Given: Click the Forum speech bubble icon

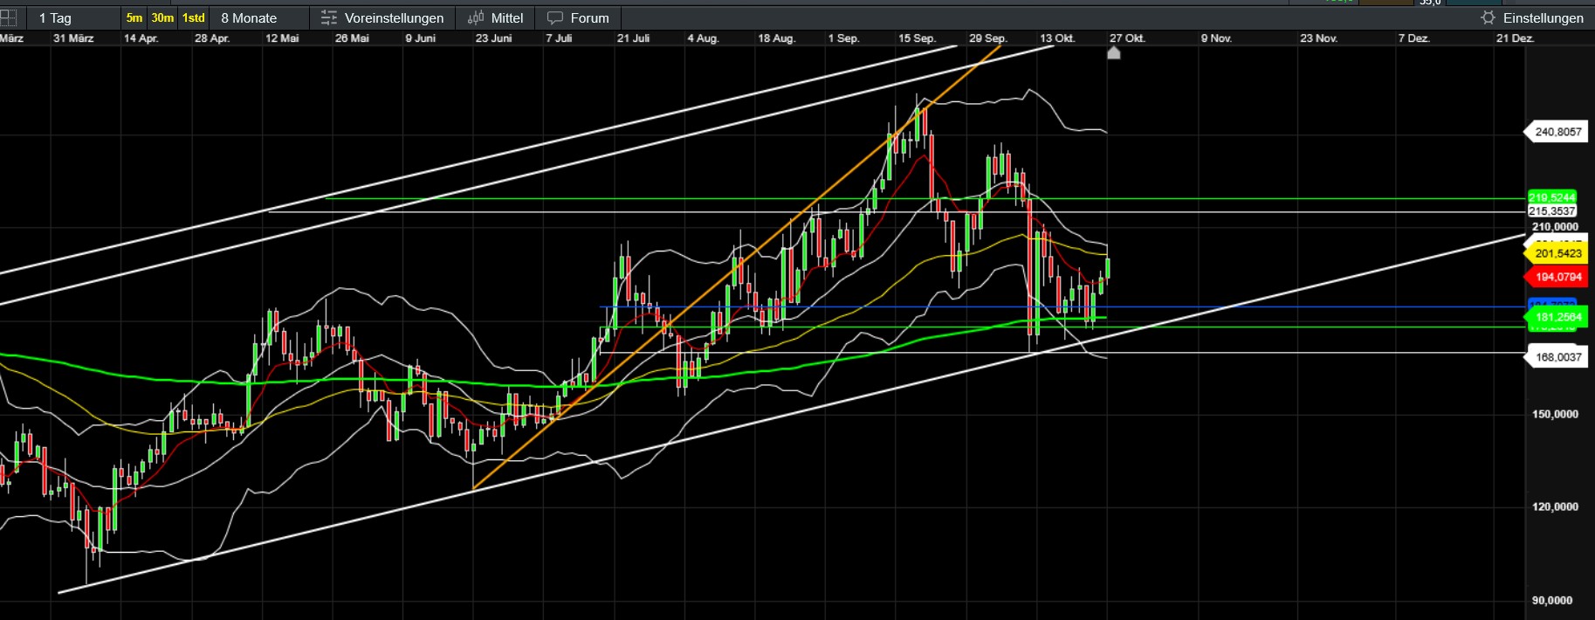Looking at the screenshot, I should [554, 17].
